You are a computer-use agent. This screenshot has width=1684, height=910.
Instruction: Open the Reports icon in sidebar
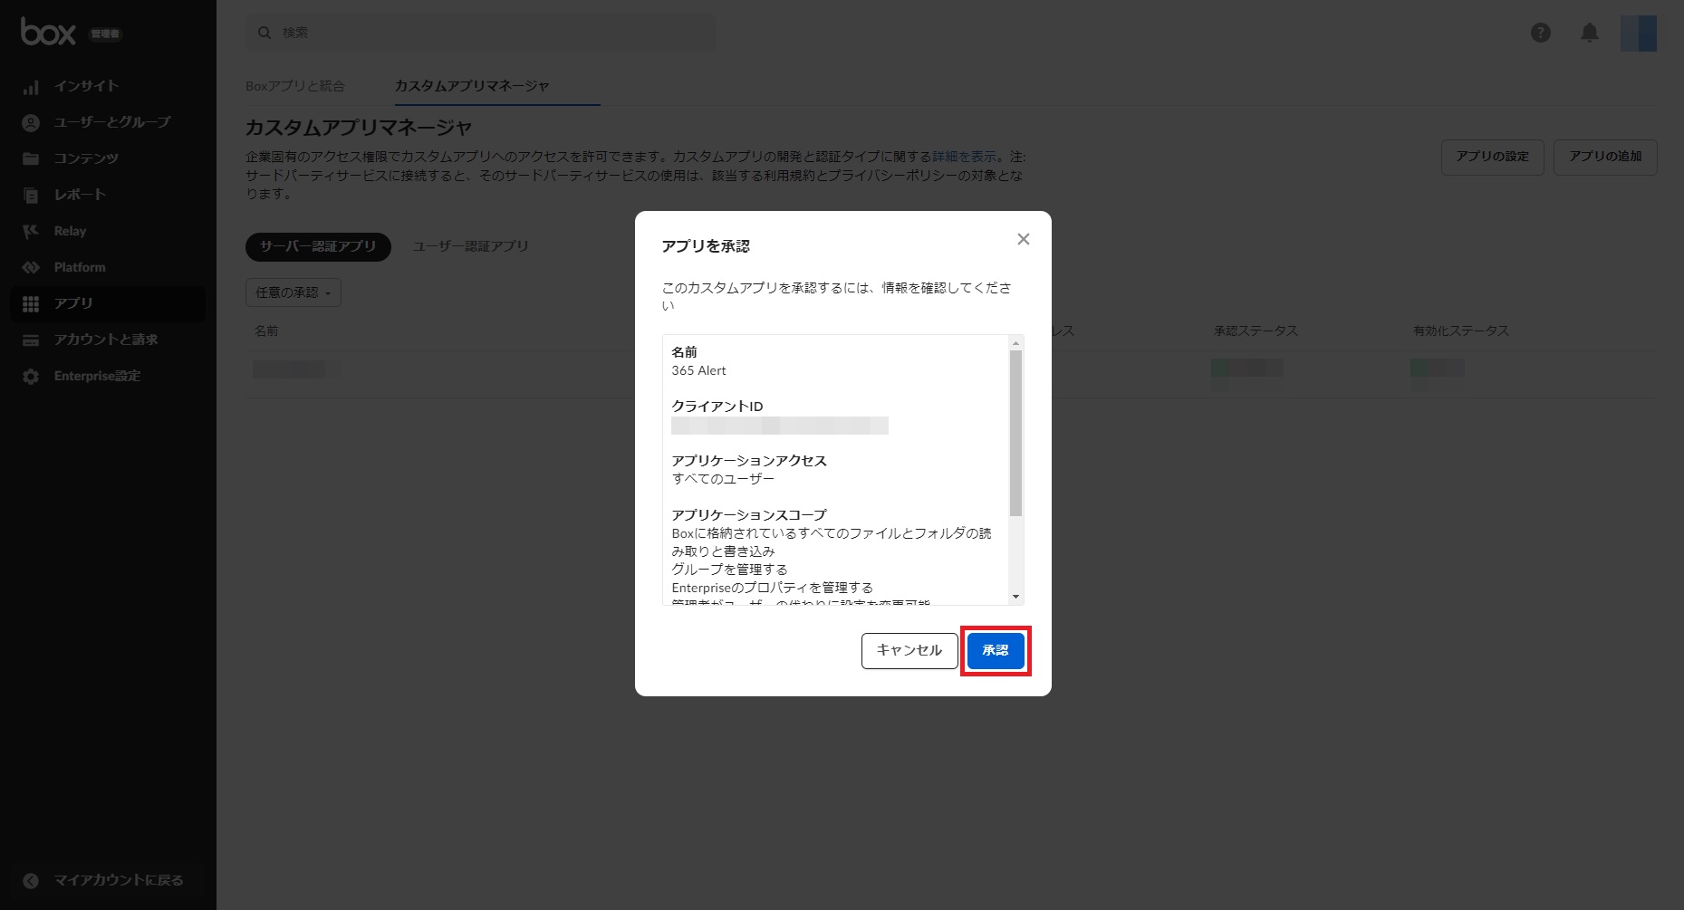pos(31,196)
